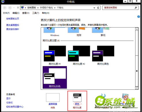Open the 编辑(E) menu
The height and width of the screenshot is (112, 142).
[x=16, y=13]
